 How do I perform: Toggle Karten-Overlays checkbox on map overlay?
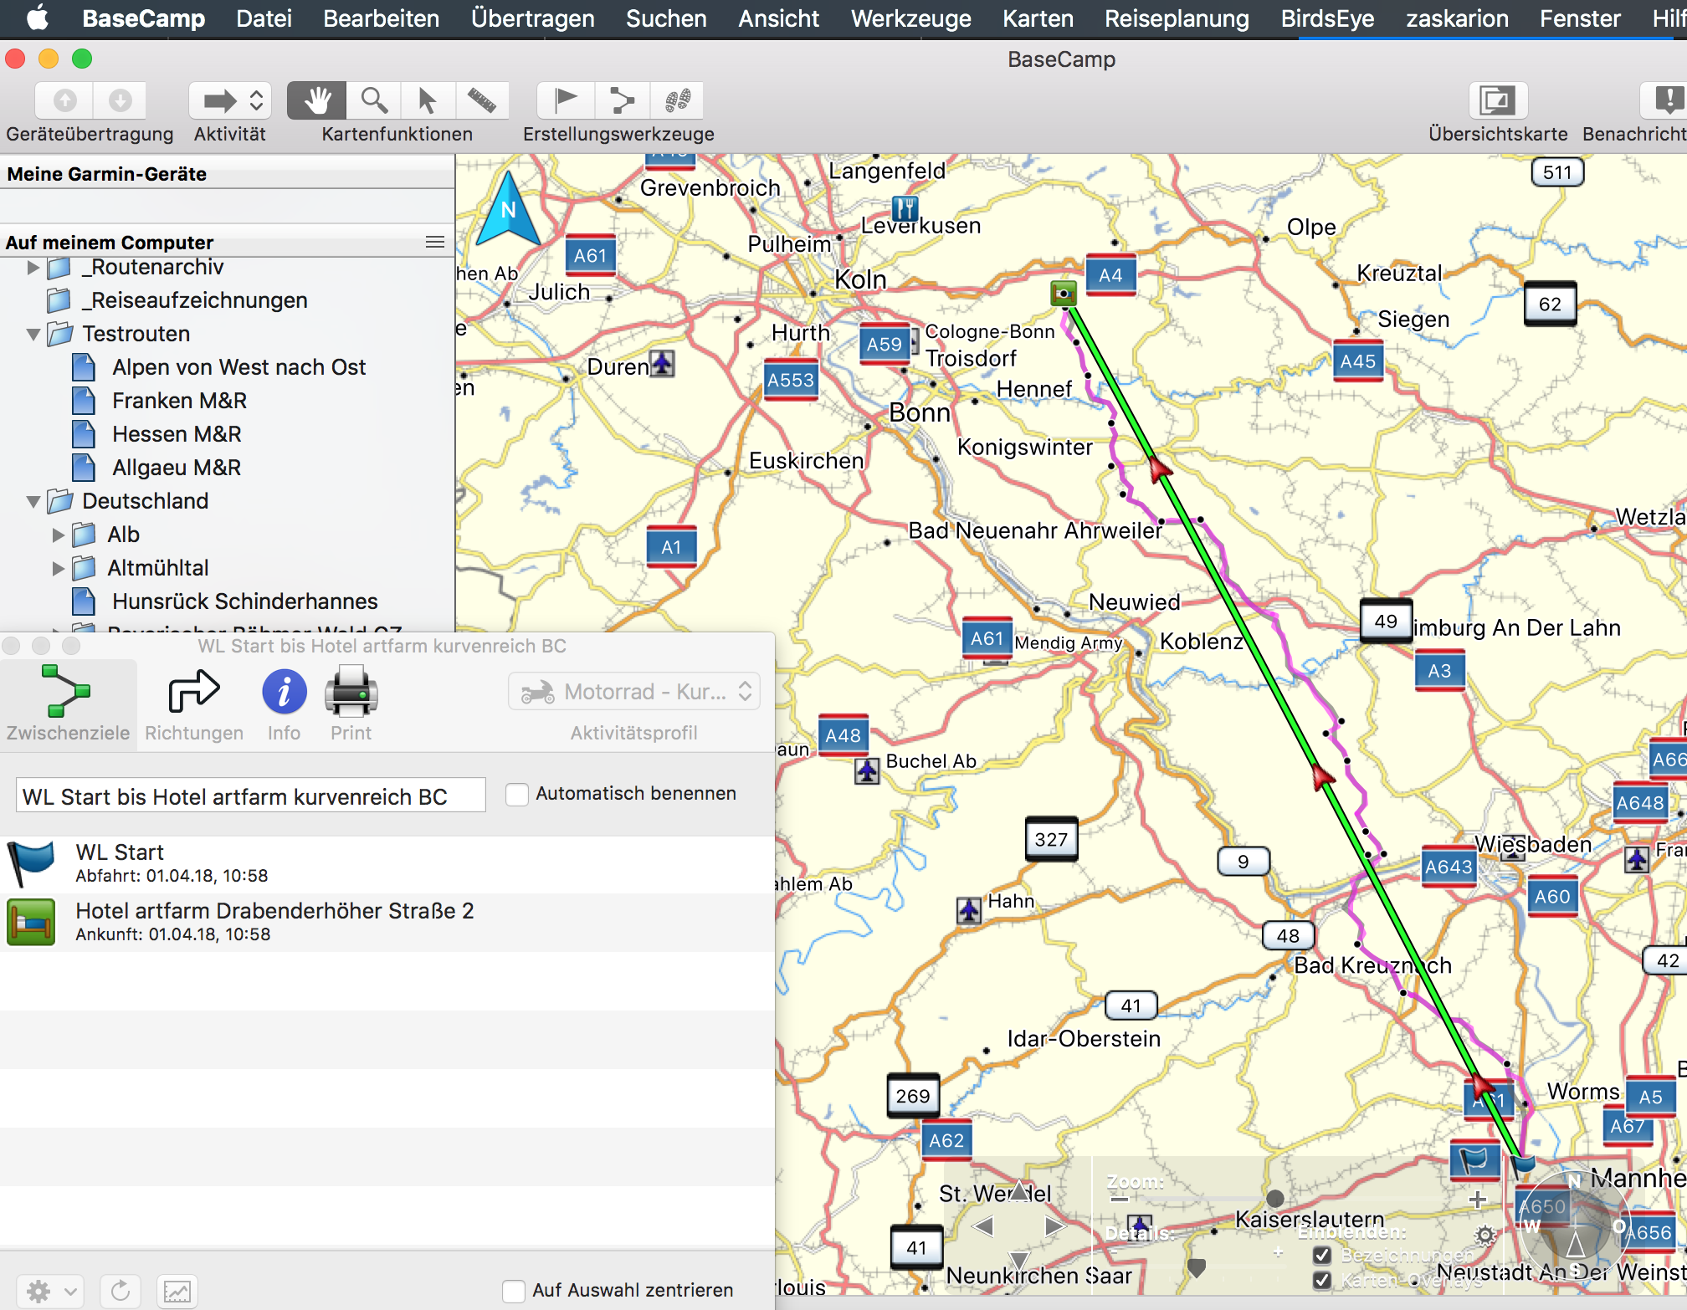coord(1322,1280)
